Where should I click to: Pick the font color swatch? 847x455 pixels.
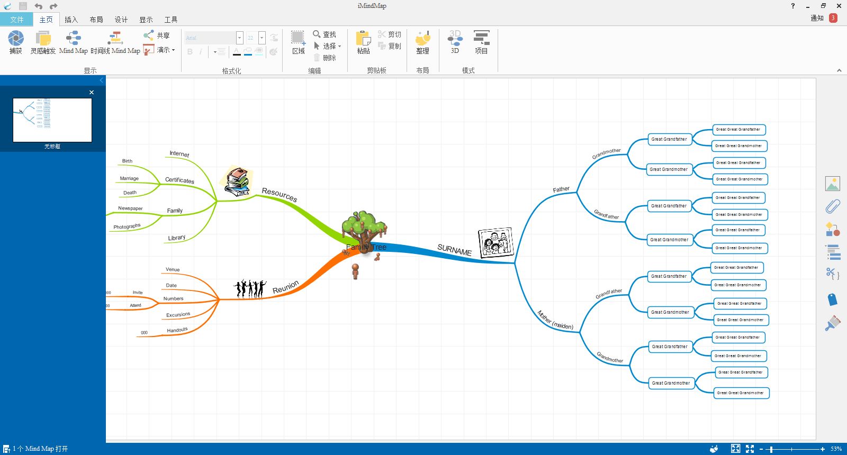point(237,52)
